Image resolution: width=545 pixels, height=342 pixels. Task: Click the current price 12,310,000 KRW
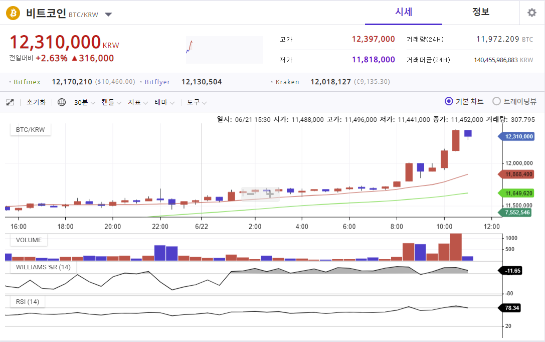click(64, 42)
